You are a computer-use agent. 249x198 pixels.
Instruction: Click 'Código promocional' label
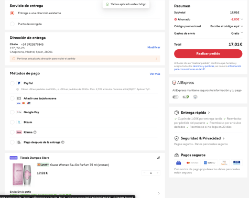[187, 26]
